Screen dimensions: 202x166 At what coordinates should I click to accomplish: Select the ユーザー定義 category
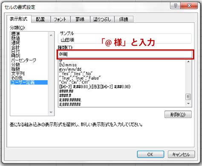pyautogui.click(x=29, y=82)
